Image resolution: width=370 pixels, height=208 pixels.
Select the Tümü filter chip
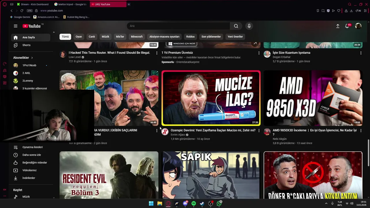[65, 37]
